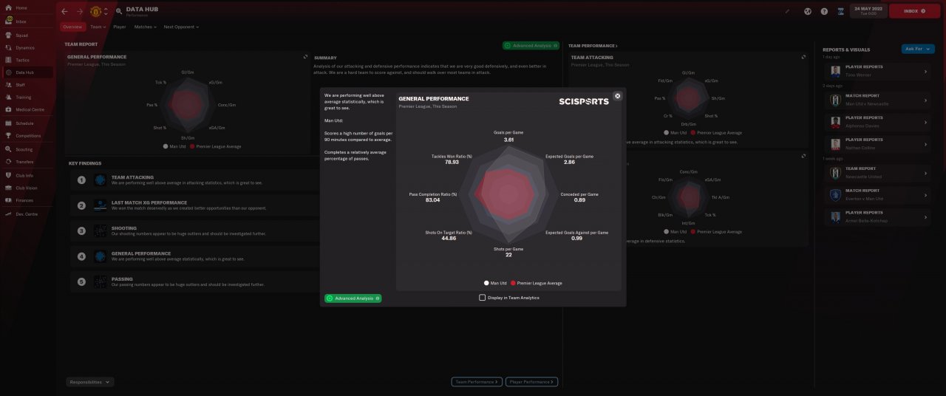The height and width of the screenshot is (396, 946).
Task: Open Man Utd v Newcastle match report
Action: [879, 100]
